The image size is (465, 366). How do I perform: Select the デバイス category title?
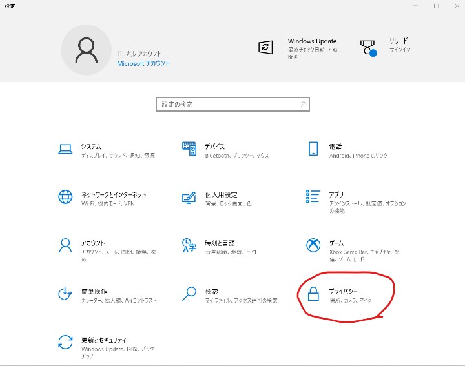point(215,147)
